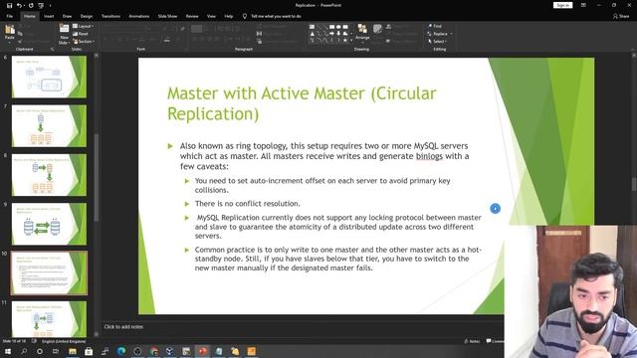Go to the Slide Show tab
Screen dimensions: 637x358
coord(167,16)
